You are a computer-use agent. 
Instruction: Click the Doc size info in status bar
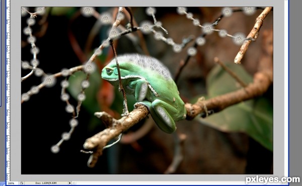coord(46,183)
